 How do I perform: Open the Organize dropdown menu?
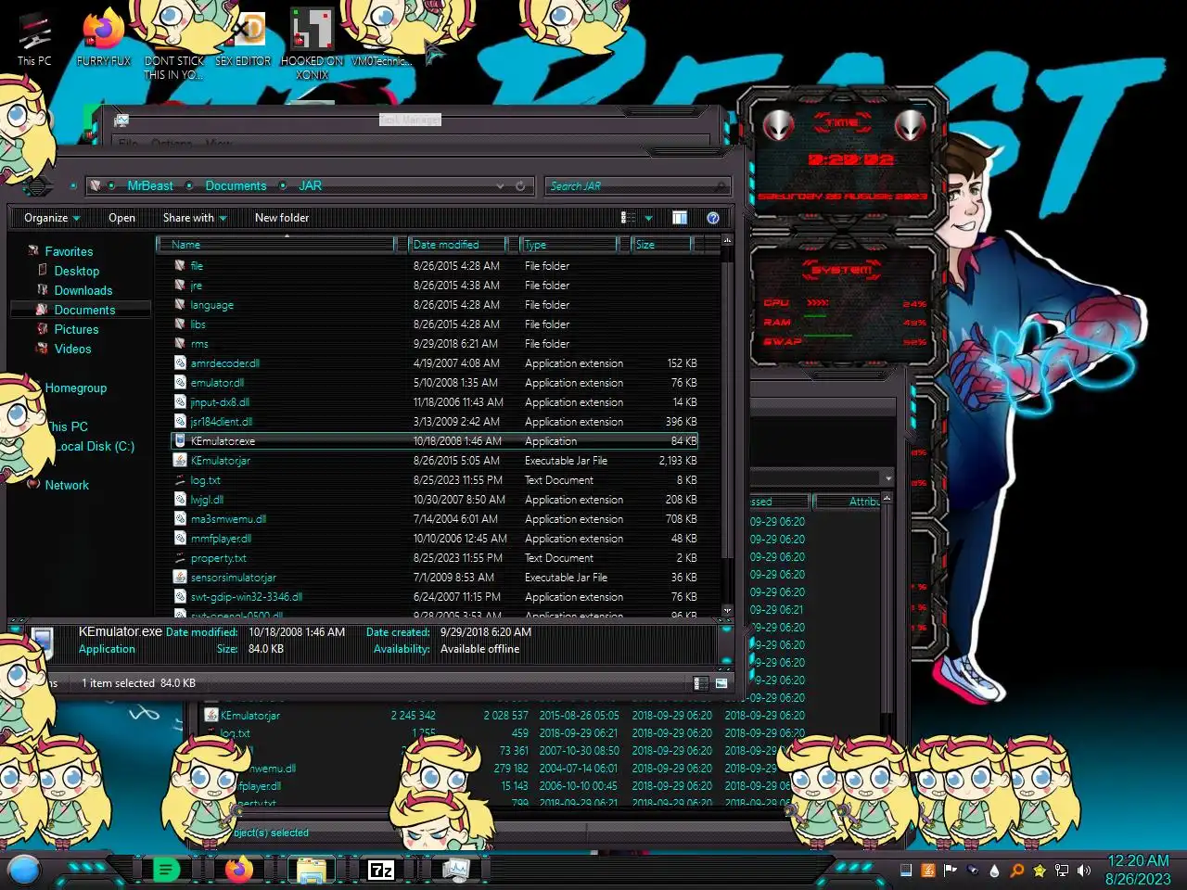(x=52, y=218)
